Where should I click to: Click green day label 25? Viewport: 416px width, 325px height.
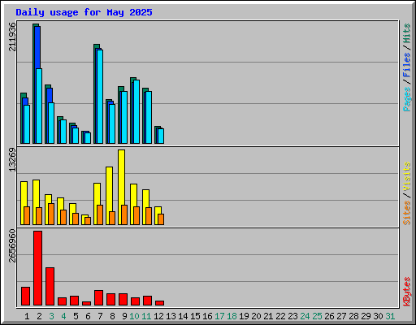tap(317, 316)
